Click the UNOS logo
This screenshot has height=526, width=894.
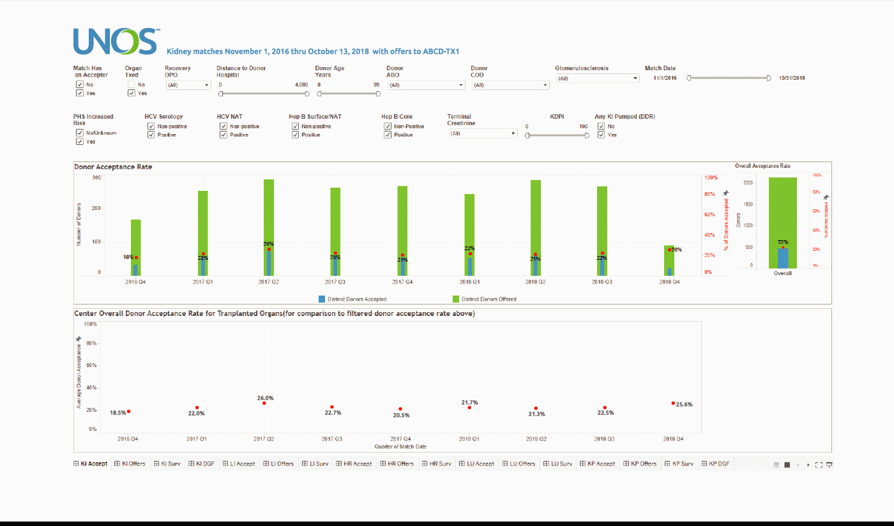coord(117,41)
